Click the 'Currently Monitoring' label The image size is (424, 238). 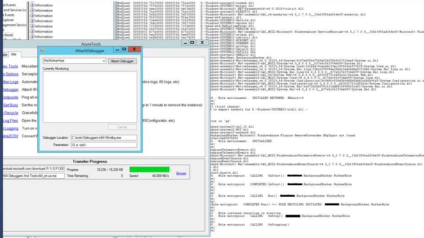[55, 69]
